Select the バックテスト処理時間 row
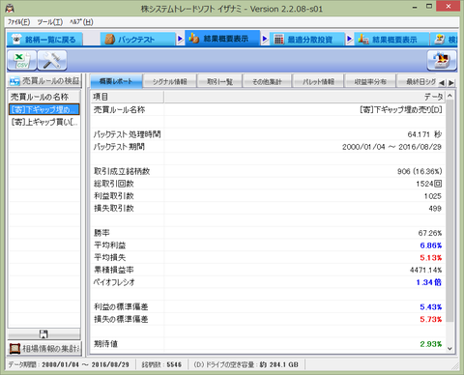The width and height of the screenshot is (464, 375). pos(268,134)
